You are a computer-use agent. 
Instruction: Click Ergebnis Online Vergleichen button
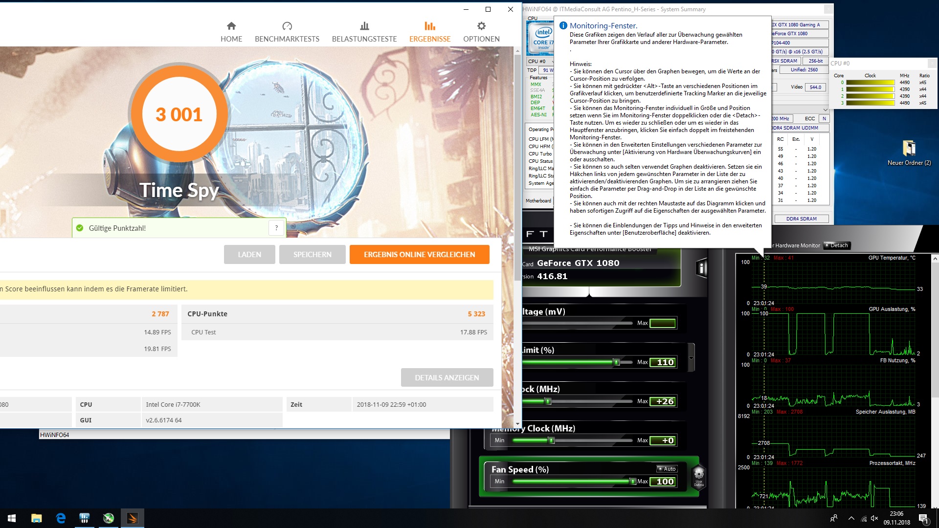419,255
